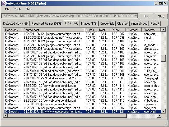Open the Help menu
The height and width of the screenshot is (127, 169).
(x=29, y=9)
